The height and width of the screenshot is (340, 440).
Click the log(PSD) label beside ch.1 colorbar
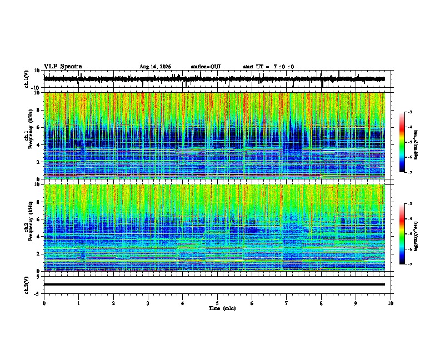[x=416, y=145]
